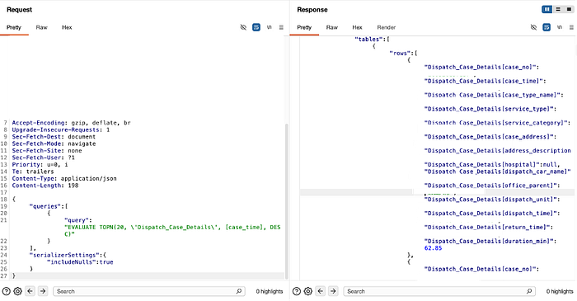Click the Response search input field
Viewport: 577px width, 301px height.
click(x=439, y=291)
